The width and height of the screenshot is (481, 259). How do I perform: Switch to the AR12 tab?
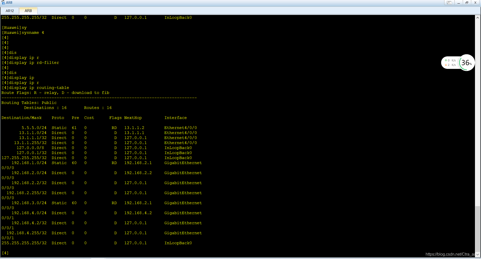(10, 11)
